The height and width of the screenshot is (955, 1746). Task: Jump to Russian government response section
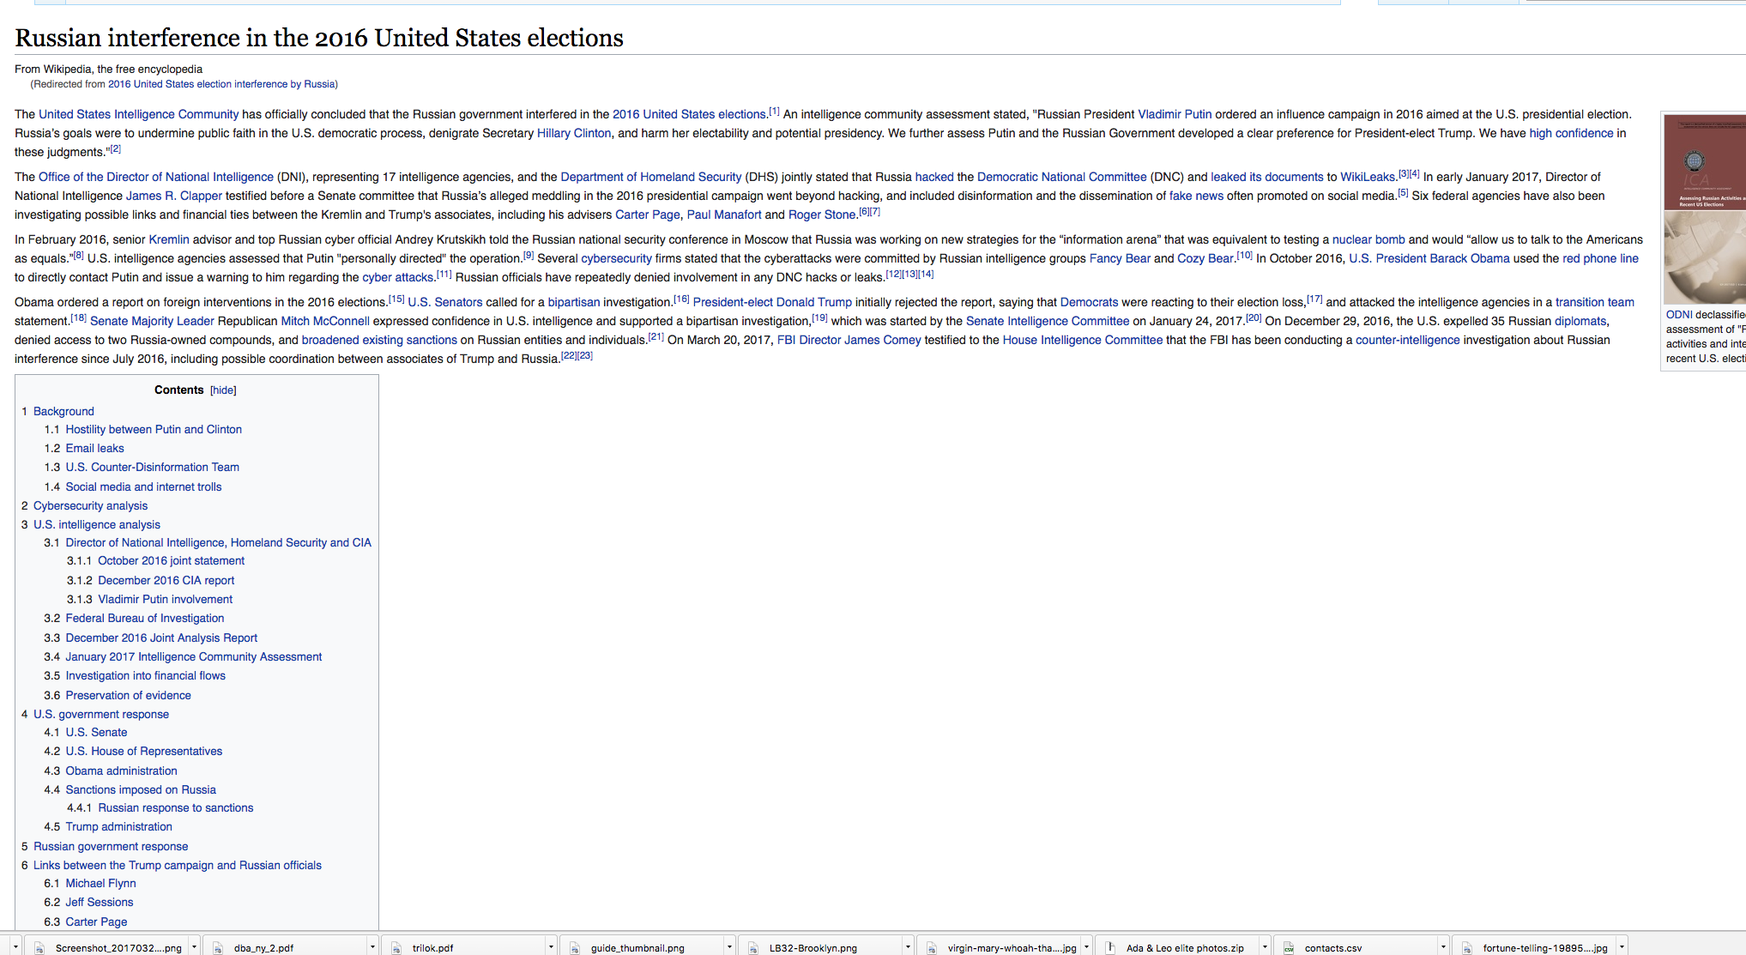(111, 846)
